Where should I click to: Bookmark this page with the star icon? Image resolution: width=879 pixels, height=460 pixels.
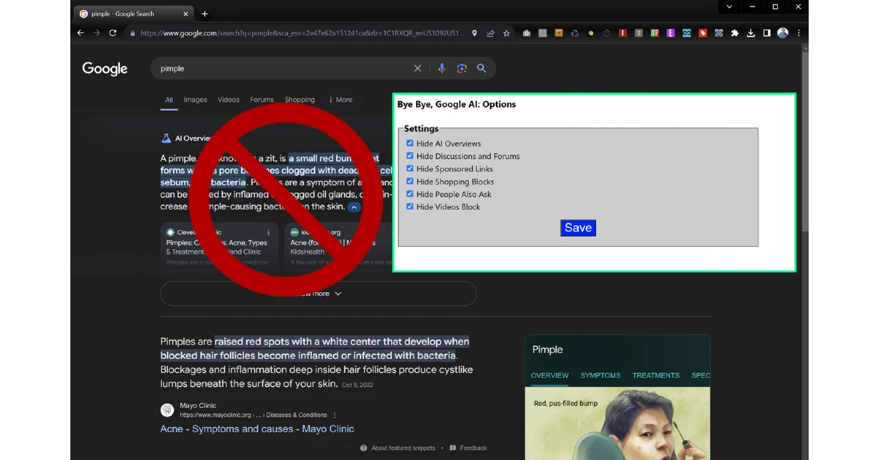[506, 33]
